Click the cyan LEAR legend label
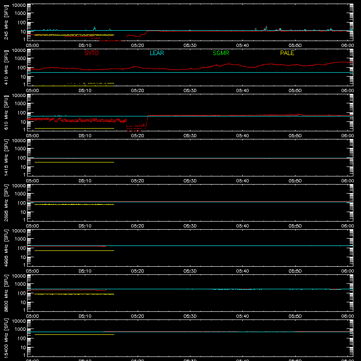The height and width of the screenshot is (361, 361). 157,53
